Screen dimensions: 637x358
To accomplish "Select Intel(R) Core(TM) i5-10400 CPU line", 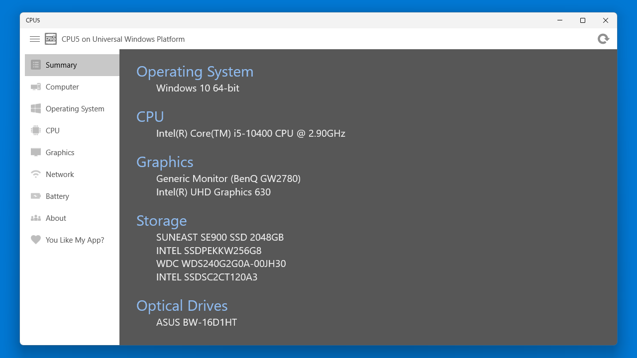I will point(251,133).
